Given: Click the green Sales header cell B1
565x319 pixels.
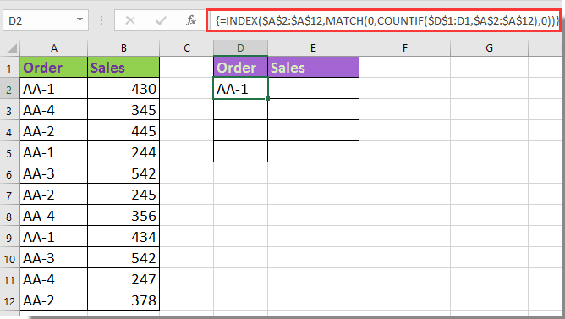Looking at the screenshot, I should tap(123, 67).
